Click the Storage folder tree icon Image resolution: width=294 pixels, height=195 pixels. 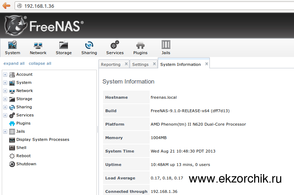(x=12, y=99)
